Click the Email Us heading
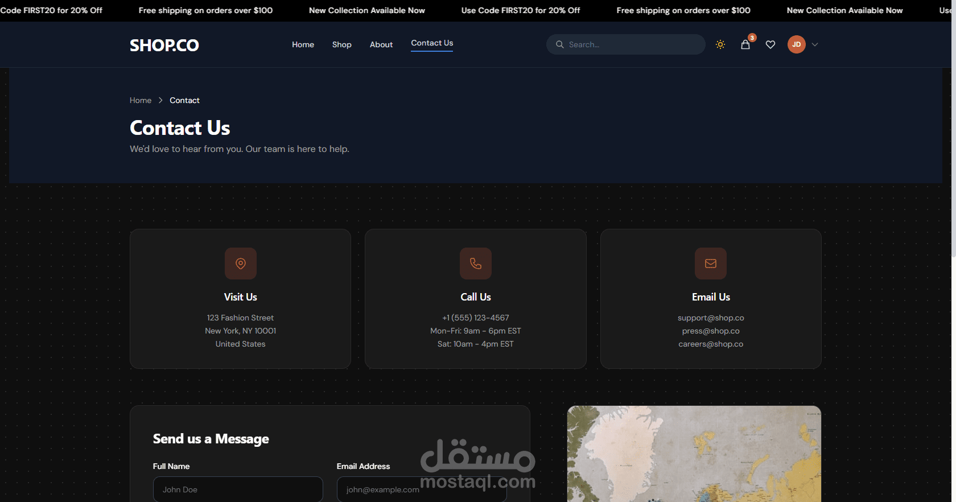The height and width of the screenshot is (502, 956). click(x=711, y=297)
